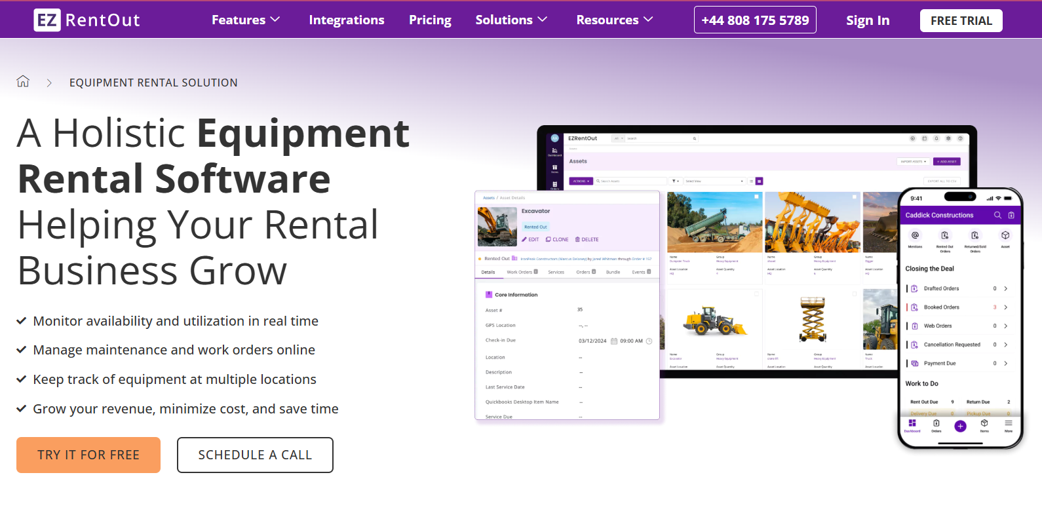Click the Check-in Due calendar icon

point(614,341)
